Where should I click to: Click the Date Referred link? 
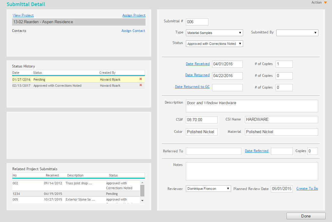tap(257, 151)
